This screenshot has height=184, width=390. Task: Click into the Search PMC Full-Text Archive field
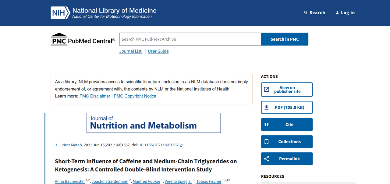click(190, 39)
